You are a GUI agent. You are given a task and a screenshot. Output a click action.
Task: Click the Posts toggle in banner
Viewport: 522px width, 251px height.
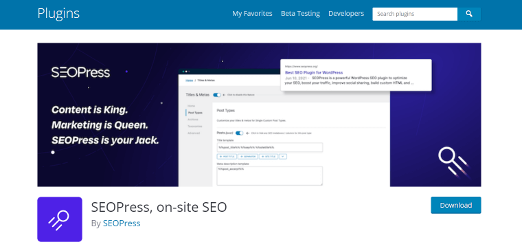coord(239,133)
